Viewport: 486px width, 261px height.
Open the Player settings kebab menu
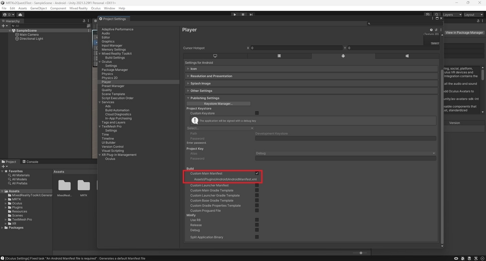tap(441, 30)
